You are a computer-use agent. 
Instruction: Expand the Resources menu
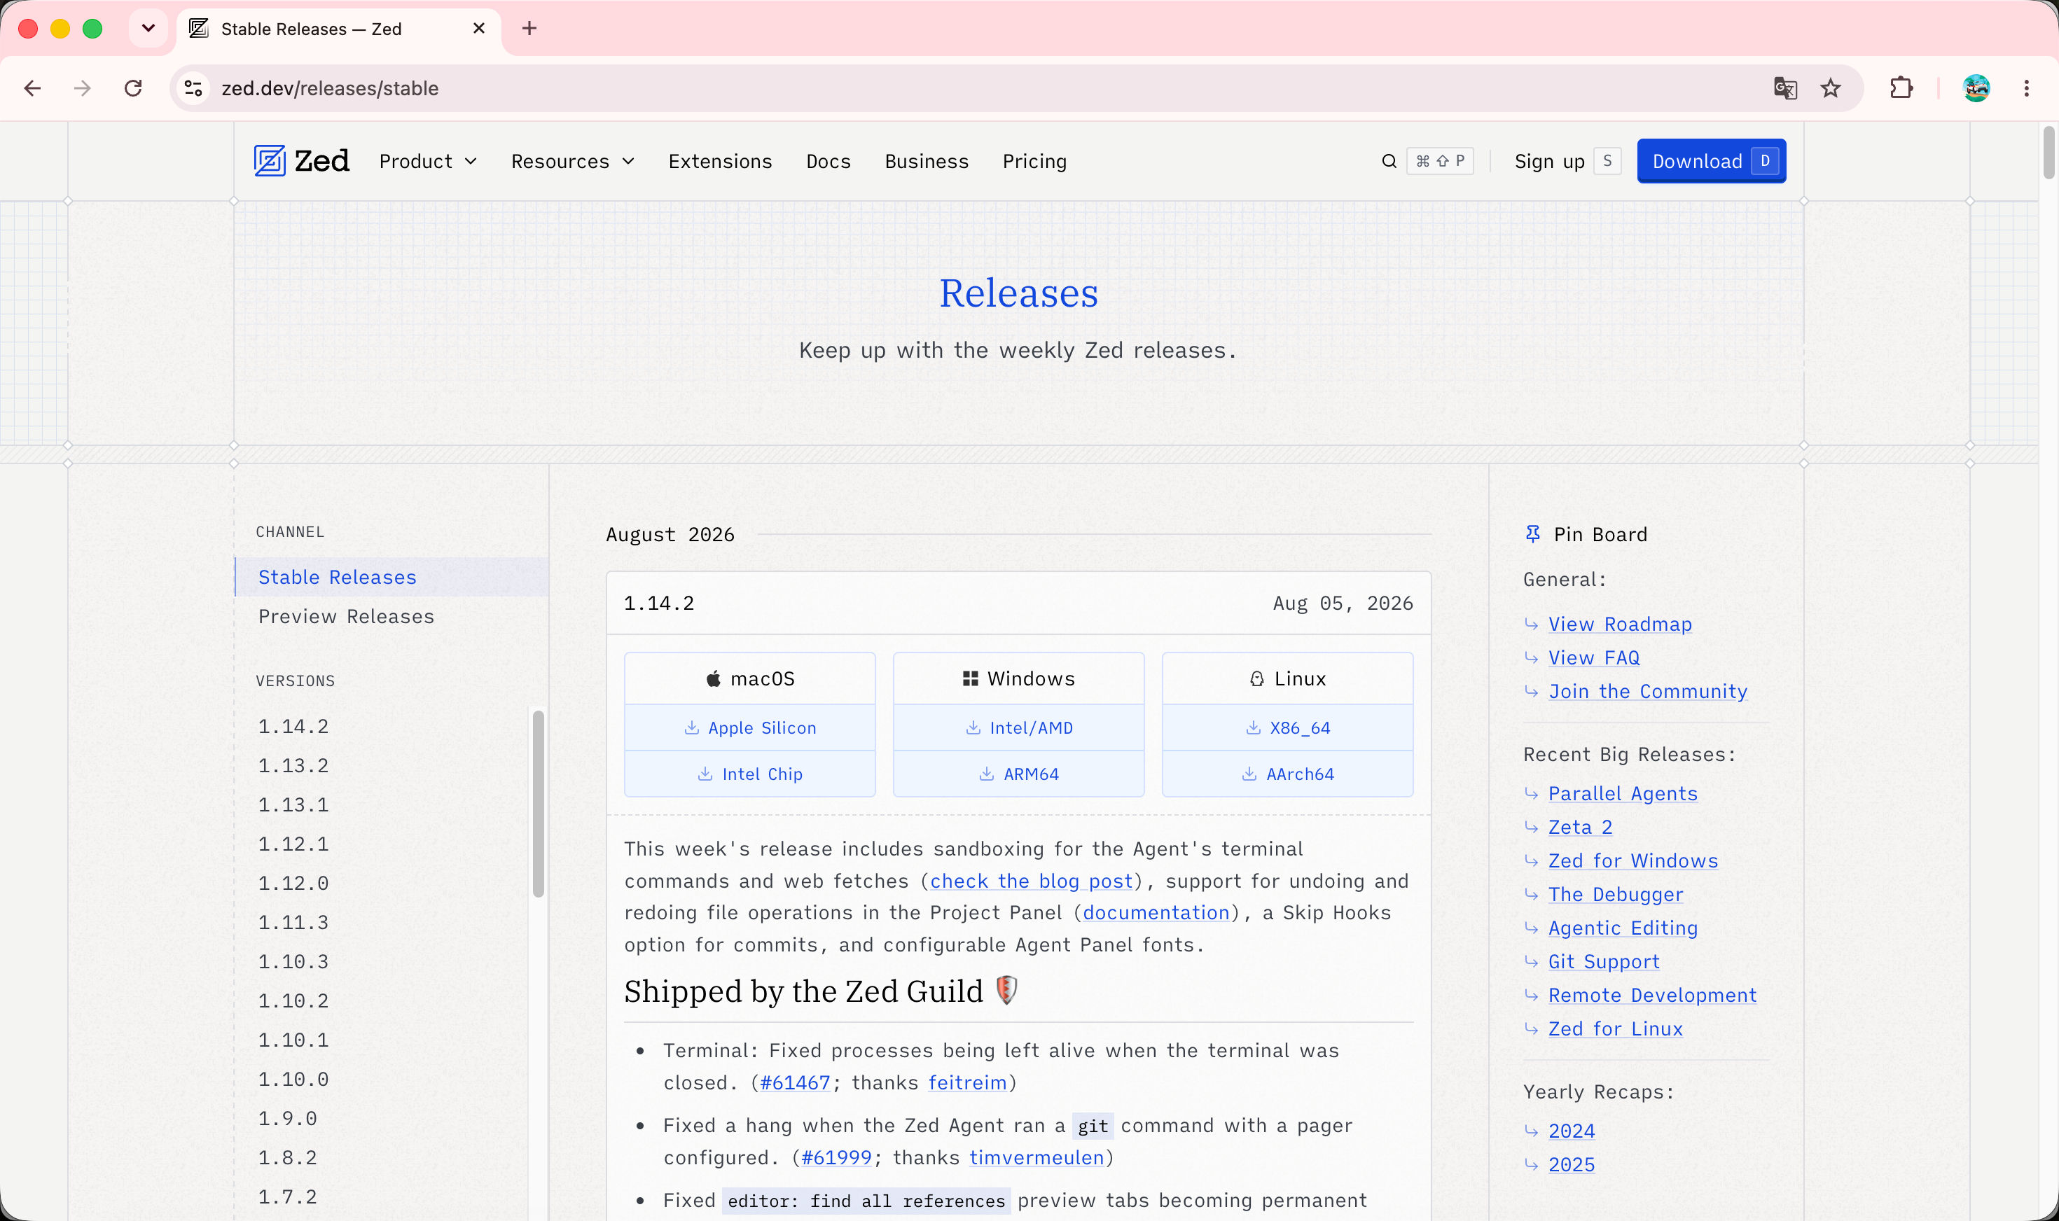click(x=573, y=161)
